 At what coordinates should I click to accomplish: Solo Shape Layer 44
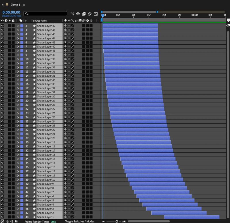(9, 38)
